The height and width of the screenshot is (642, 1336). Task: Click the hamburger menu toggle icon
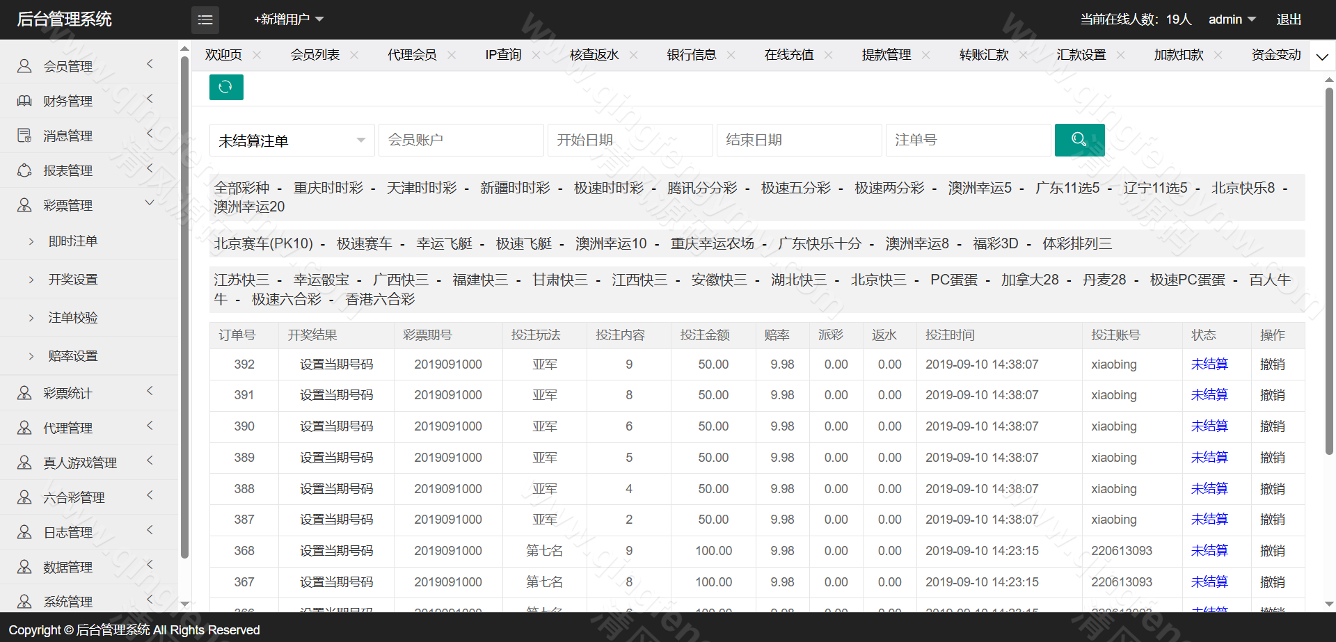click(205, 20)
